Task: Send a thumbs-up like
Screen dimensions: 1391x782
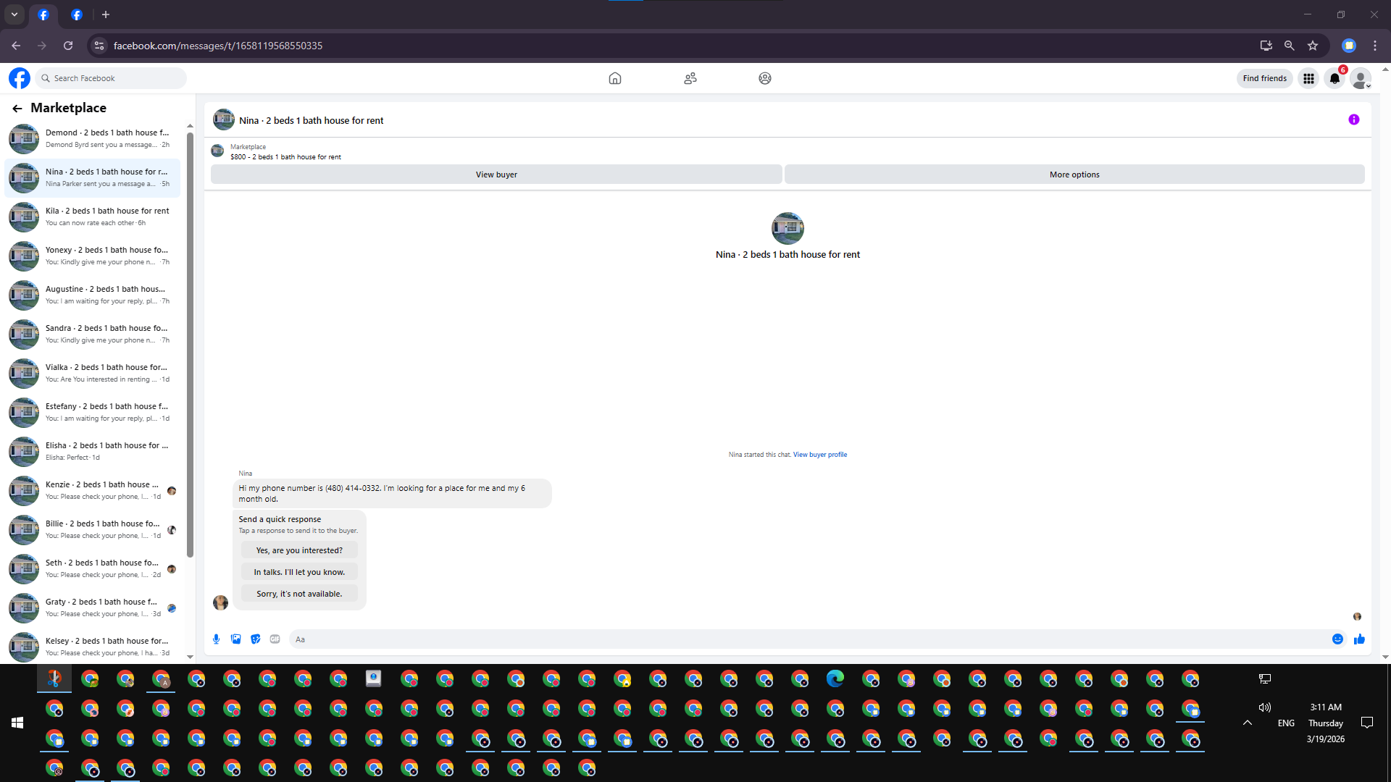Action: 1359,639
